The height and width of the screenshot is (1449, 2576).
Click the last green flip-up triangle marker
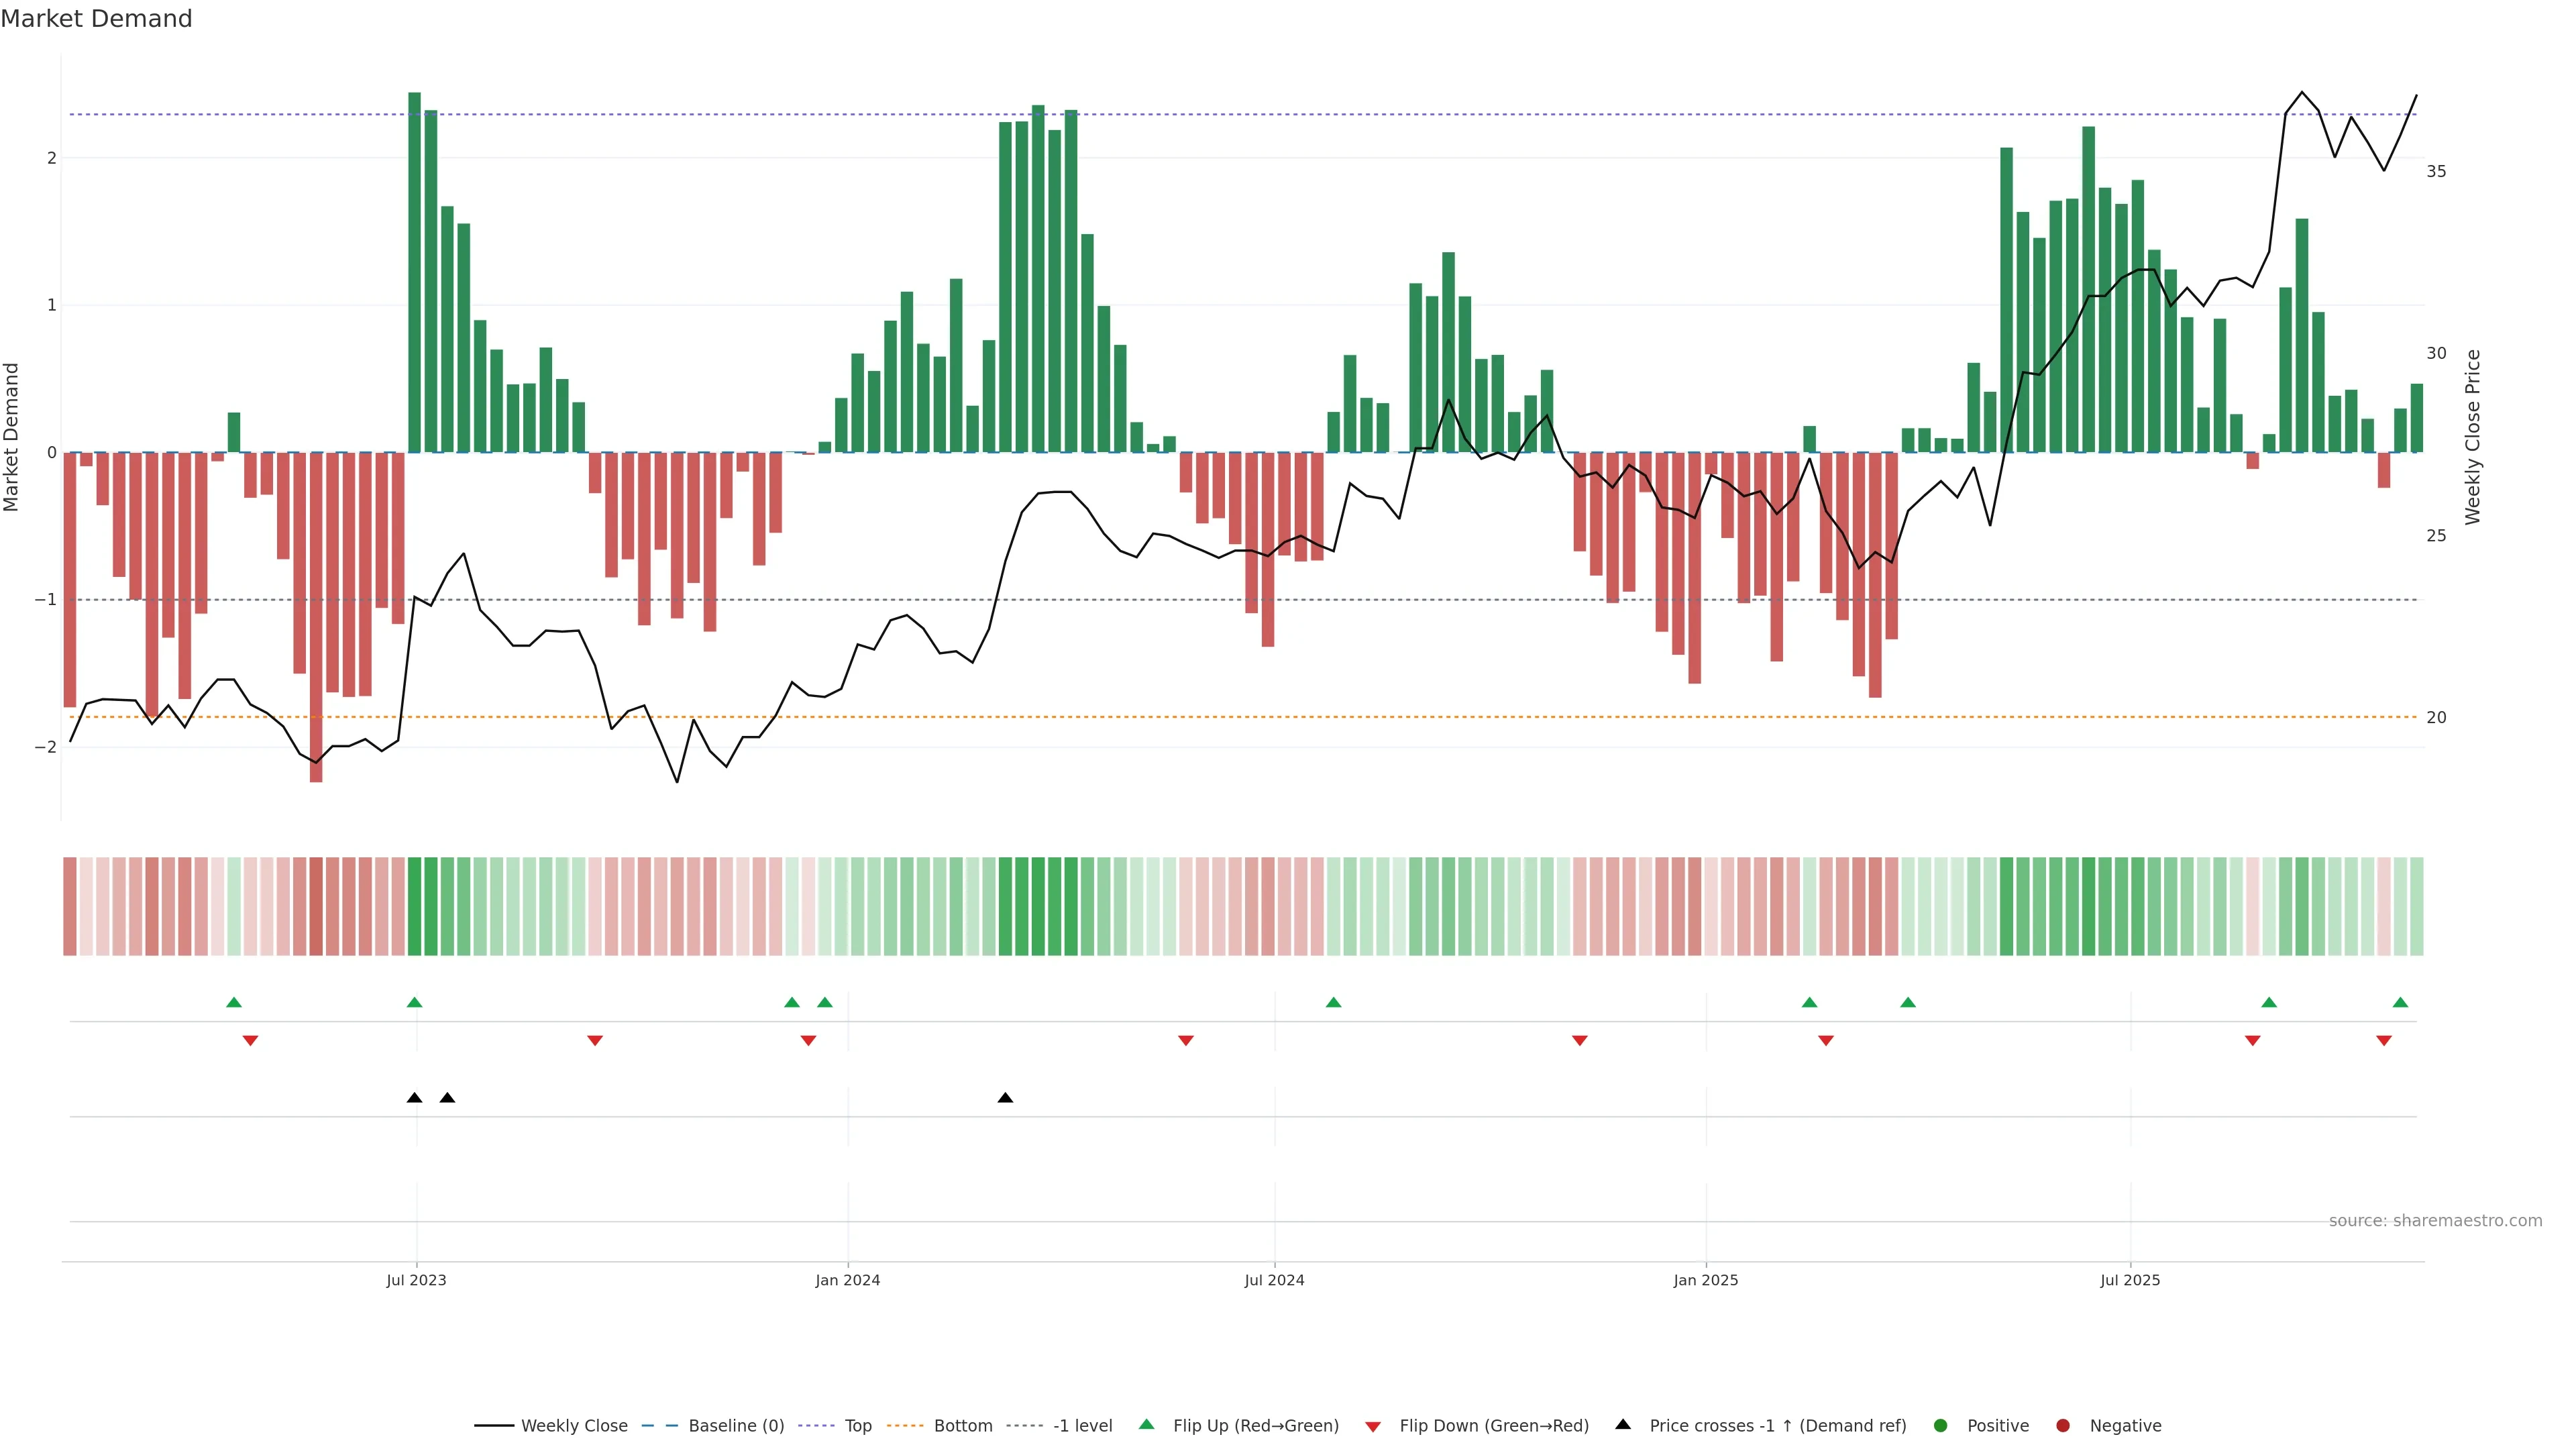2400,1003
